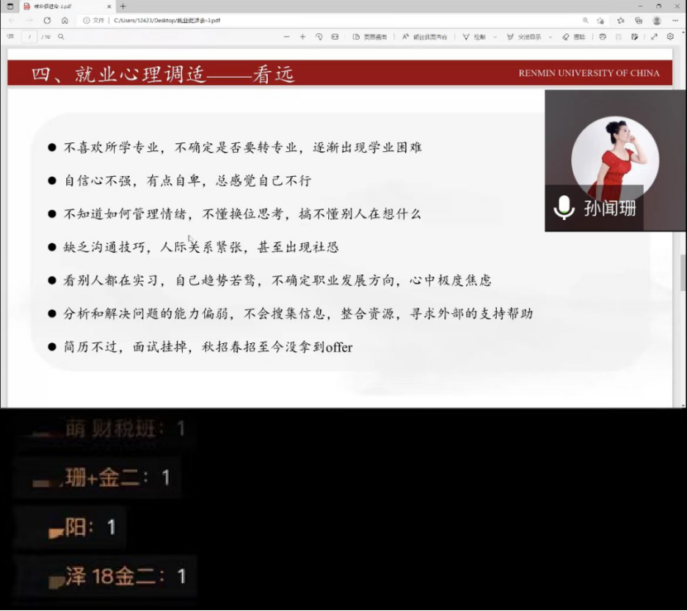Open a new browser tab
The width and height of the screenshot is (687, 611).
point(123,7)
